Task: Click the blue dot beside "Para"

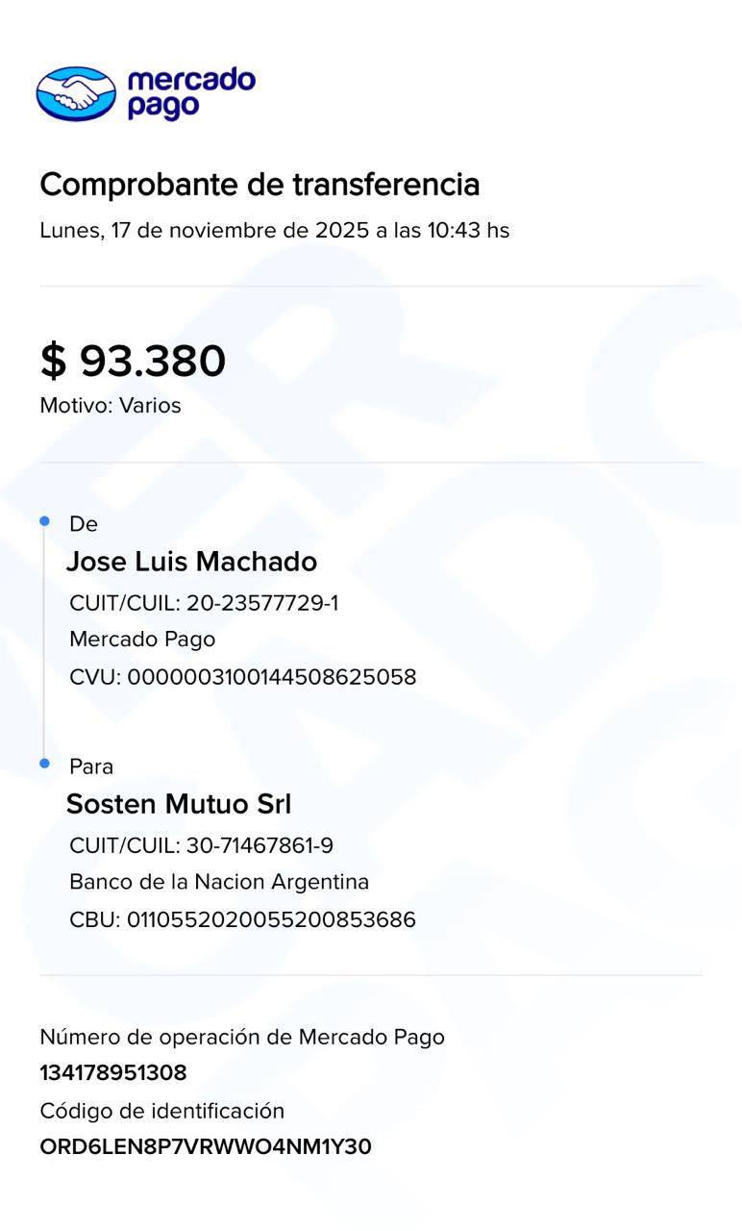Action: pyautogui.click(x=44, y=764)
